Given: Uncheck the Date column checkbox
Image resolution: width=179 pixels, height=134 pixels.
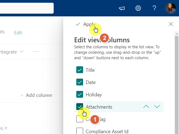Looking at the screenshot, I should point(80,82).
